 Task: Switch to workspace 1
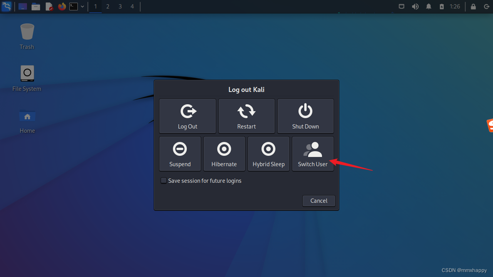[x=96, y=7]
